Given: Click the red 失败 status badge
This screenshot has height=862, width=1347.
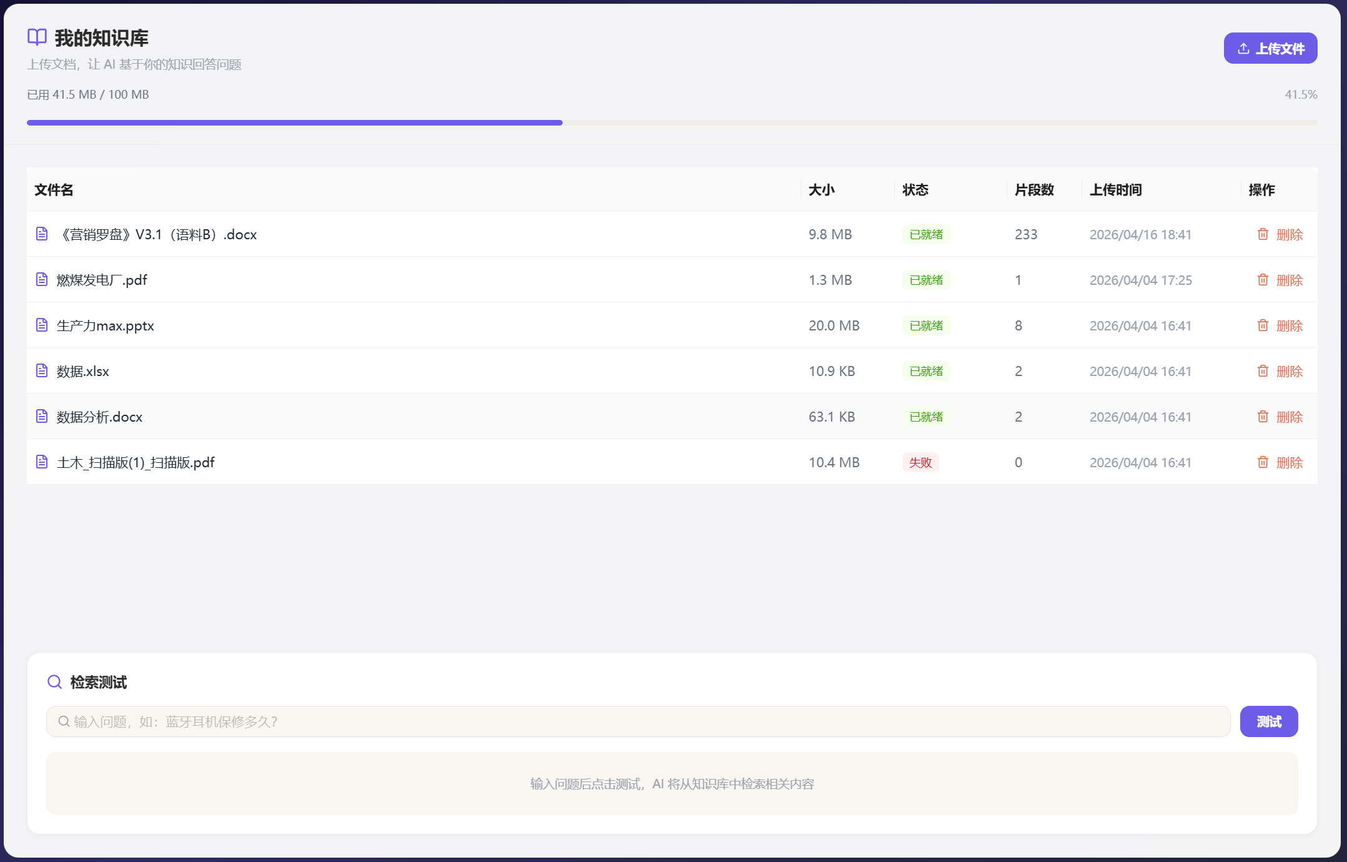Looking at the screenshot, I should click(x=920, y=462).
